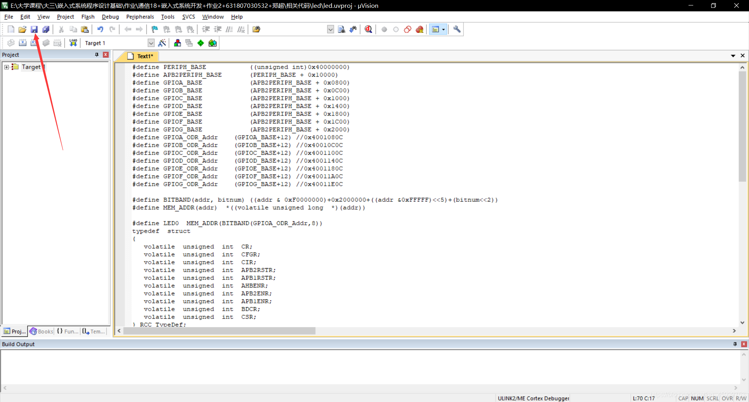Insert a bookmark with the flag icon

click(154, 29)
